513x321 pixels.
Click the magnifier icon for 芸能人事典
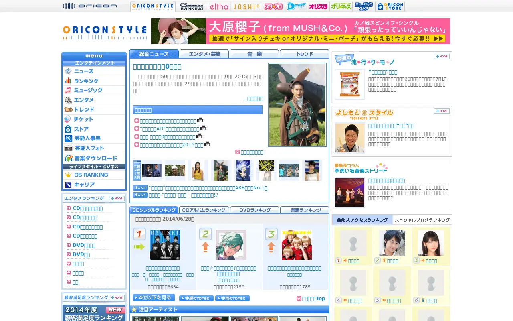68,138
